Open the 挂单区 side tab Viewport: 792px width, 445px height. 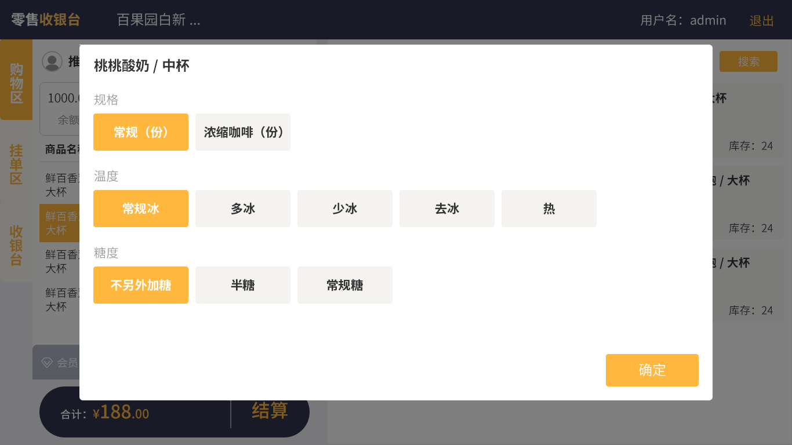16,164
